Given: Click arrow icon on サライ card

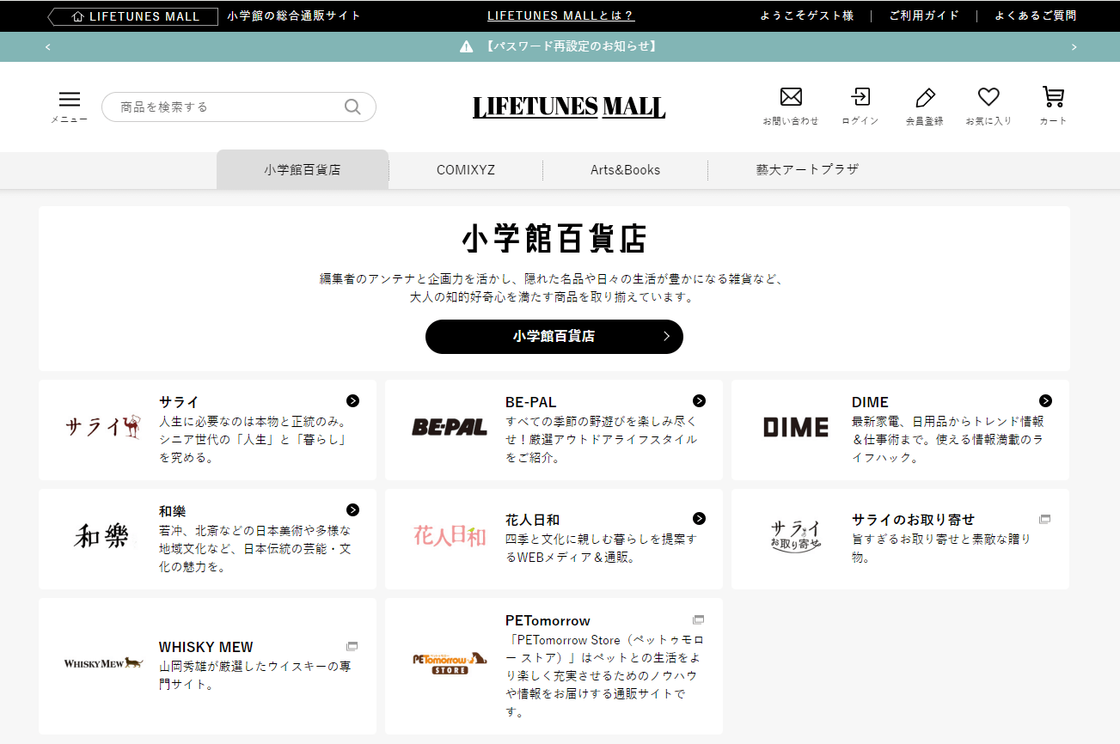Looking at the screenshot, I should 352,401.
